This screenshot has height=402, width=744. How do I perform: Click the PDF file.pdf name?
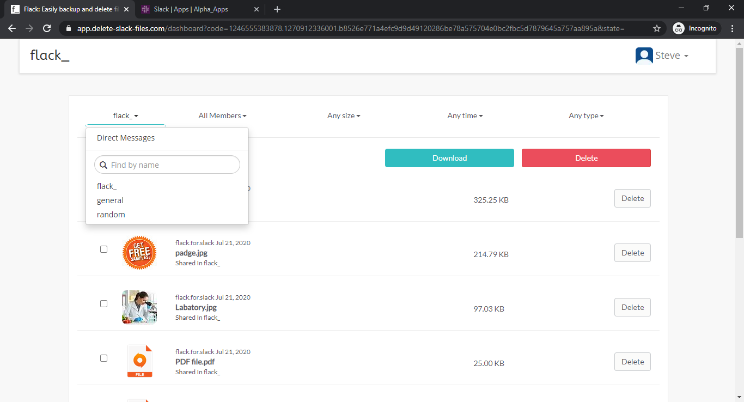click(195, 362)
